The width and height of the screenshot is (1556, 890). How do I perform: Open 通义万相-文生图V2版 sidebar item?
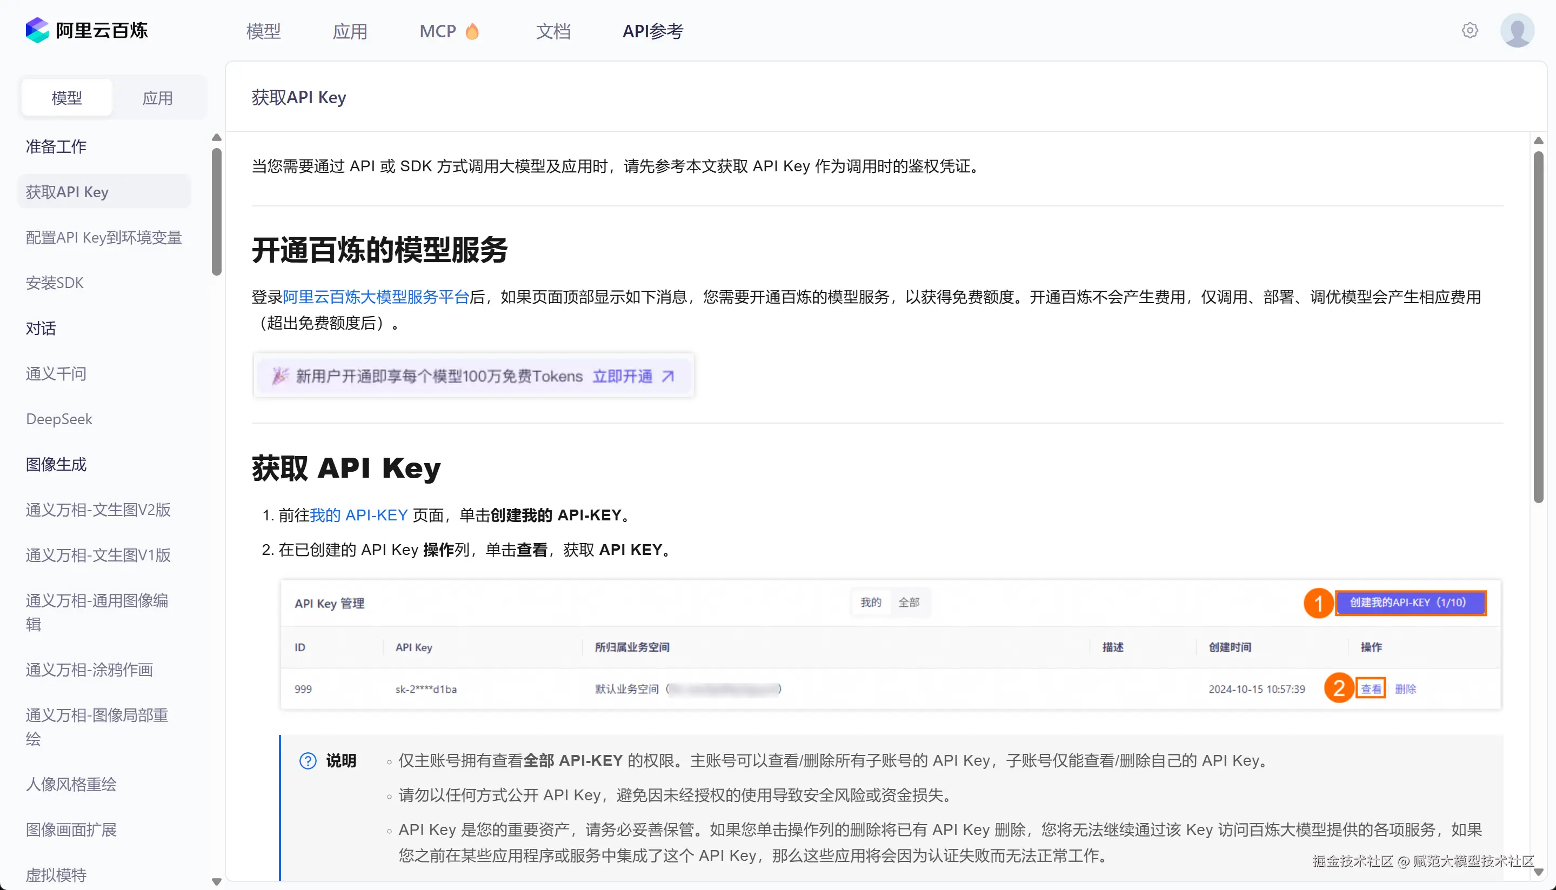[98, 510]
